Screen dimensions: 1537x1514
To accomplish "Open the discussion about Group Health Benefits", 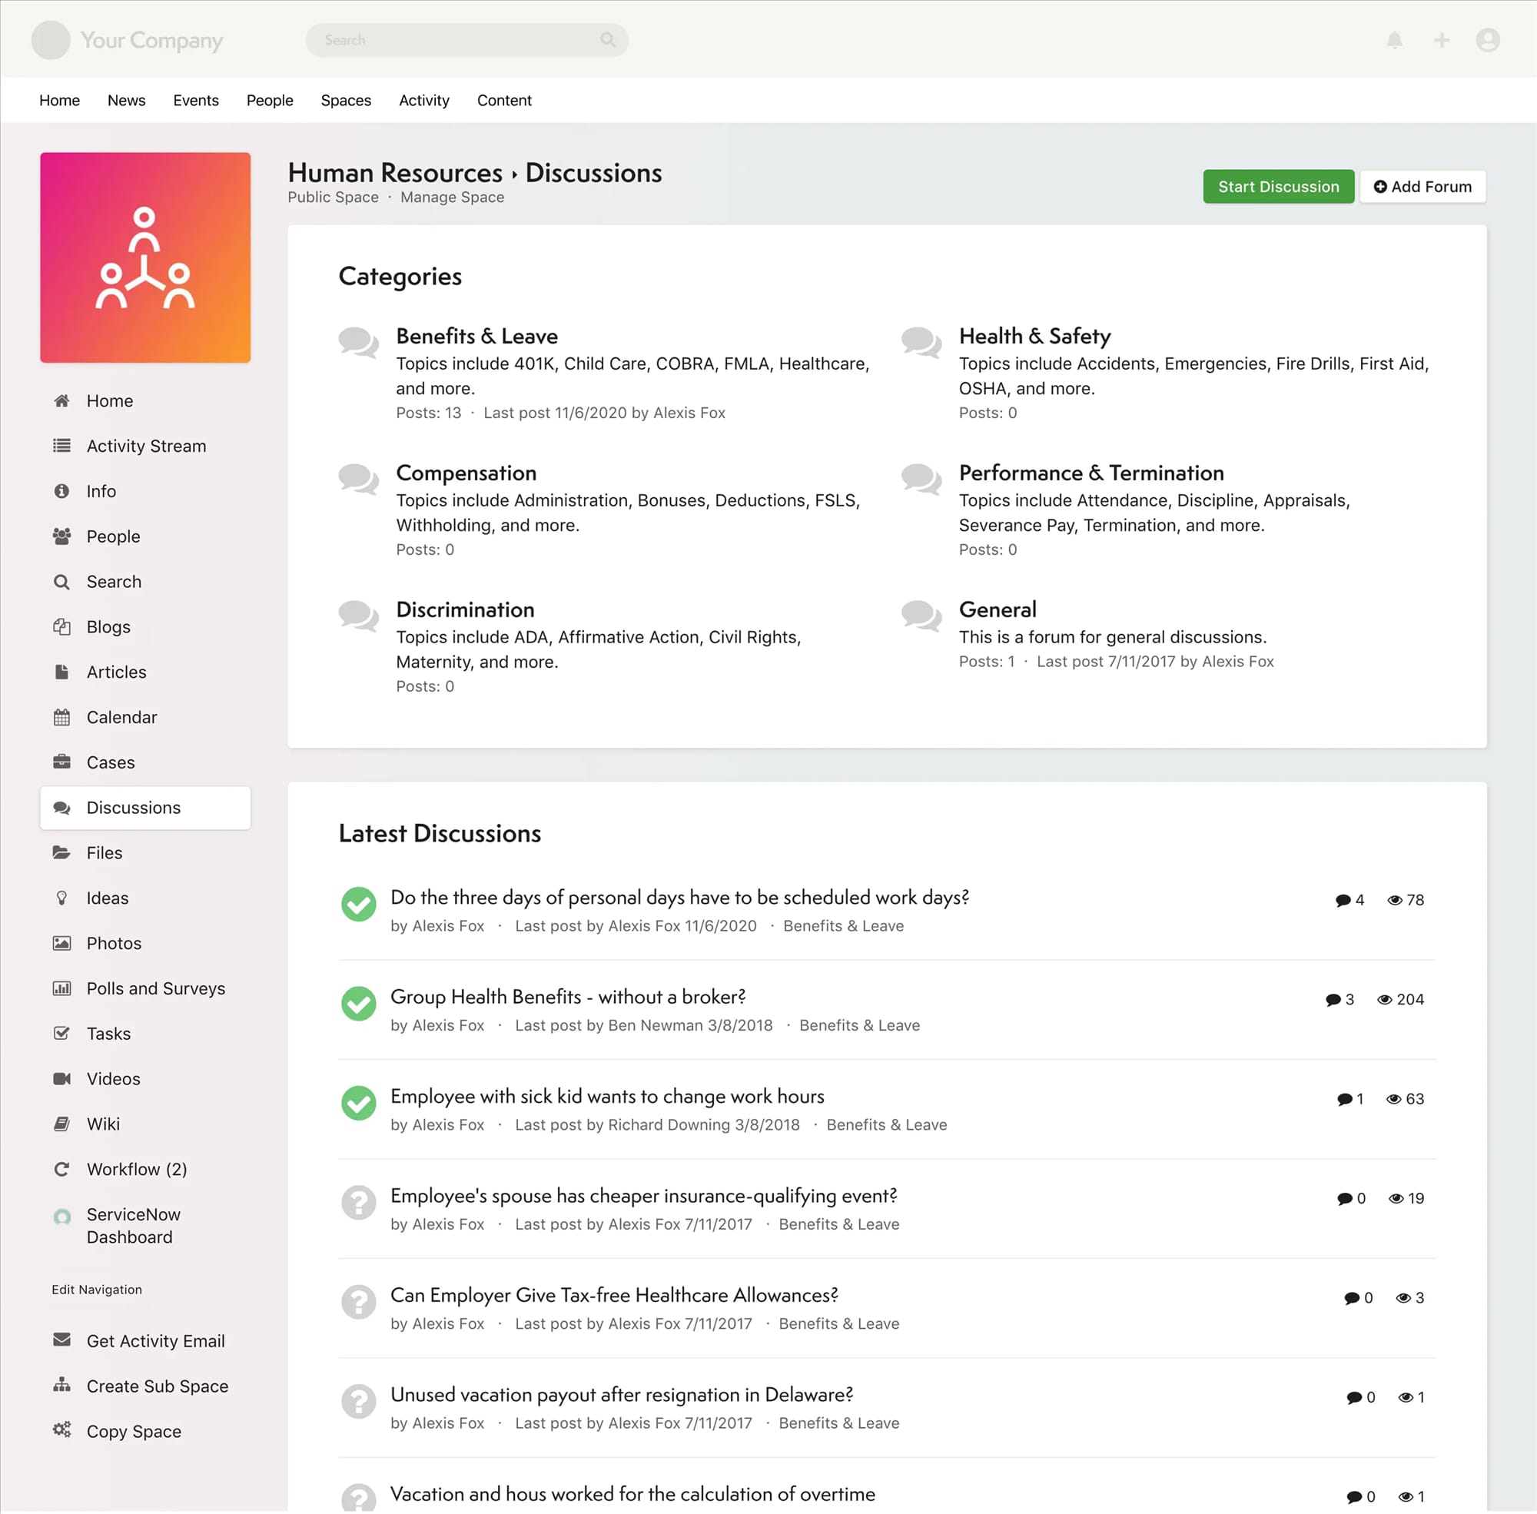I will tap(567, 996).
